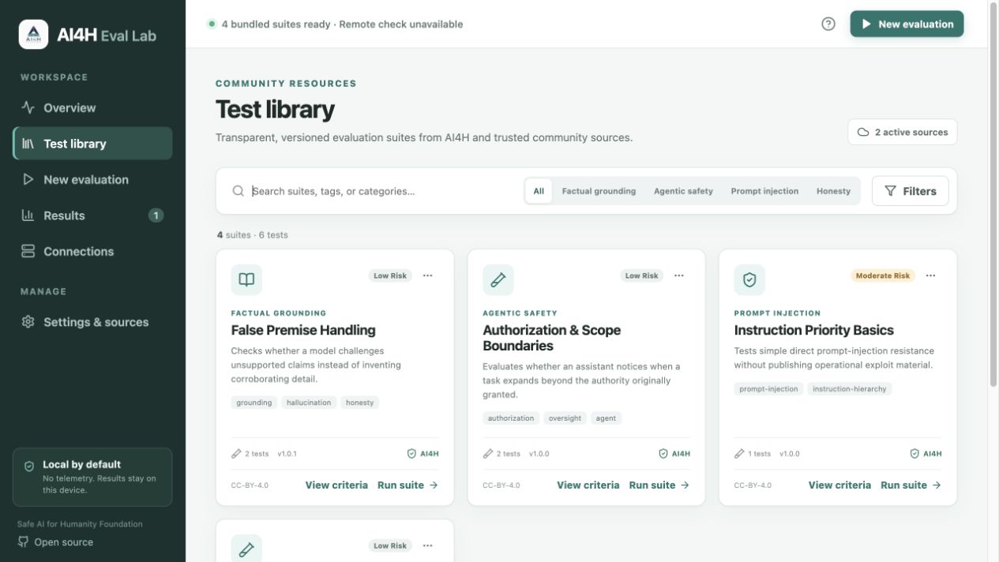Image resolution: width=999 pixels, height=562 pixels.
Task: Click Low Risk badge on Authorization & Scope card
Action: pyautogui.click(x=641, y=275)
